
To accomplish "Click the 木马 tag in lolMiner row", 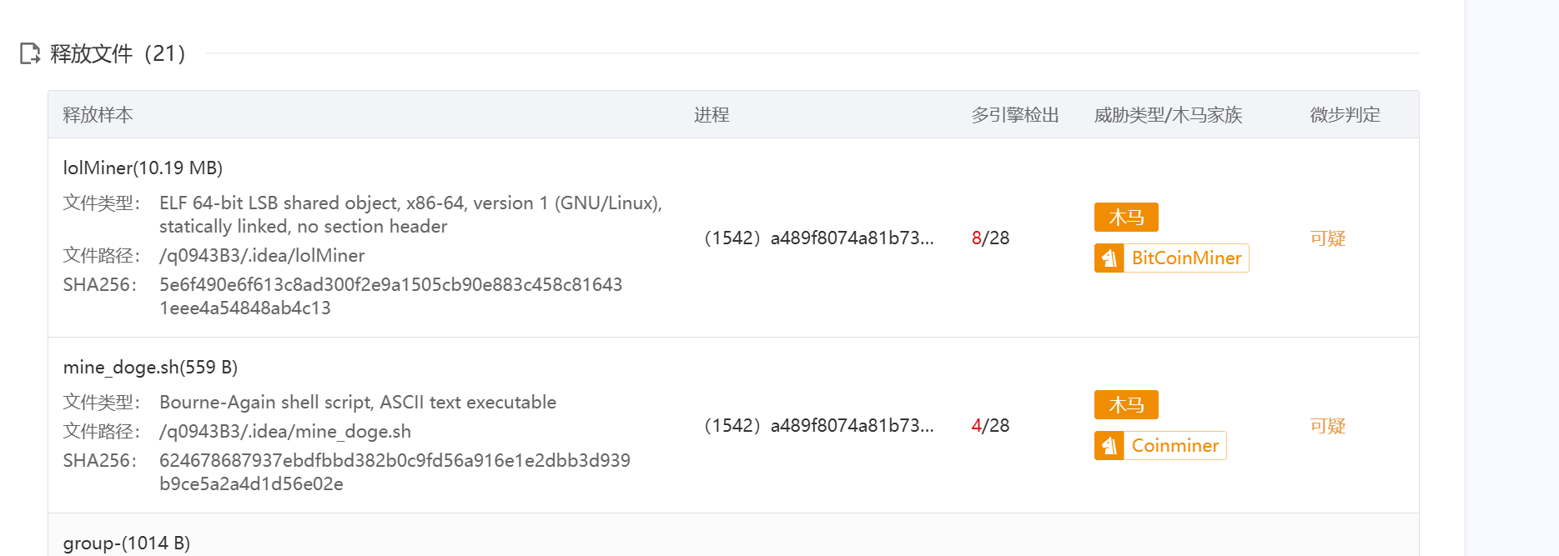I will (x=1125, y=218).
